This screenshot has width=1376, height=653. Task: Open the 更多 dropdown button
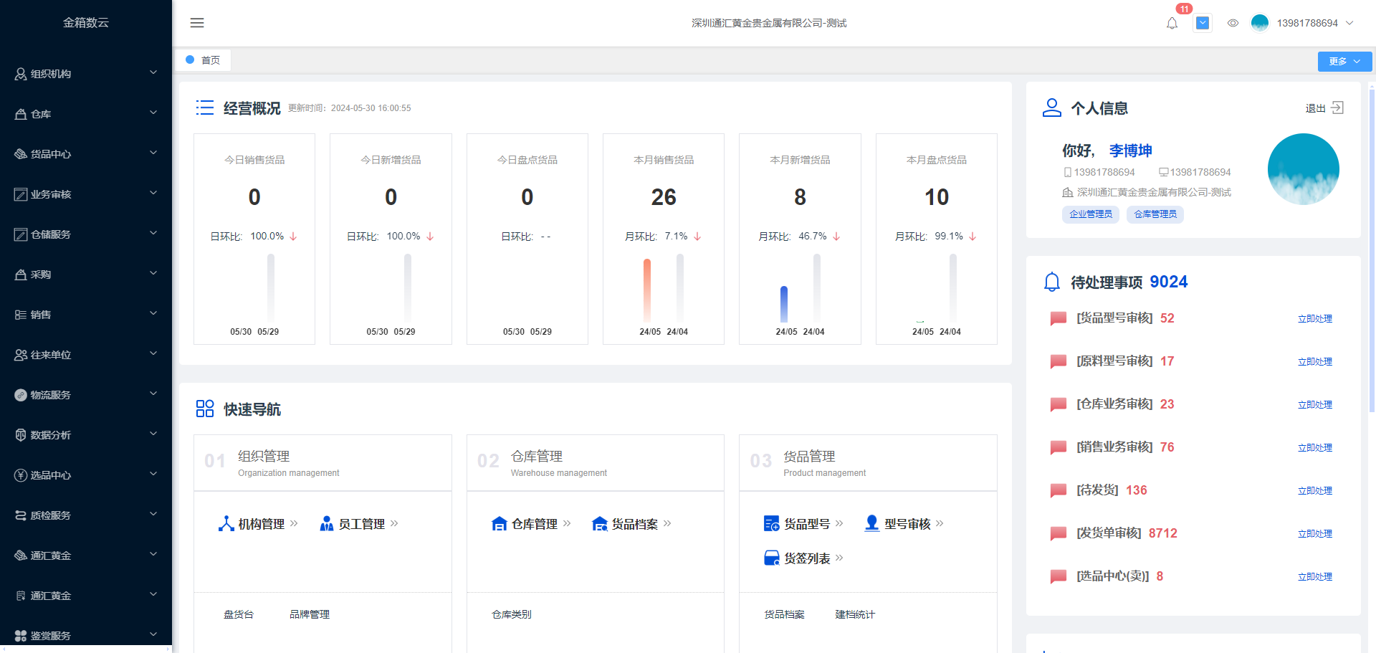pyautogui.click(x=1344, y=62)
